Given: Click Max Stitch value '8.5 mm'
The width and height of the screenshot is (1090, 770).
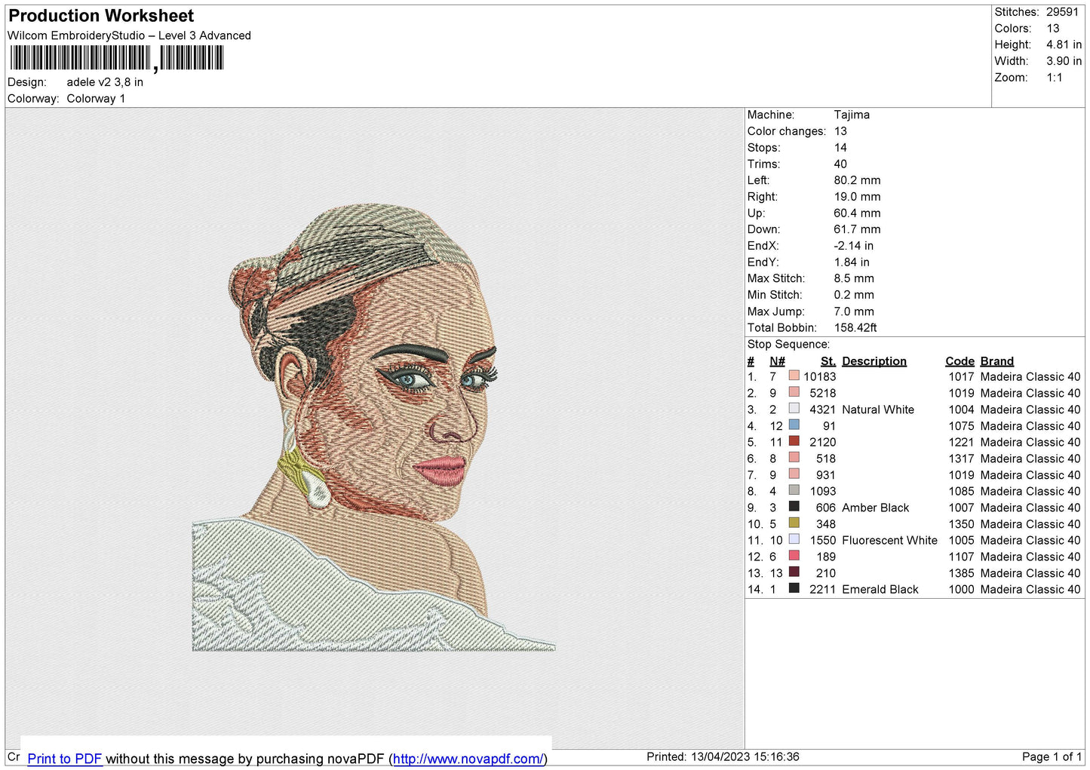Looking at the screenshot, I should pyautogui.click(x=854, y=278).
